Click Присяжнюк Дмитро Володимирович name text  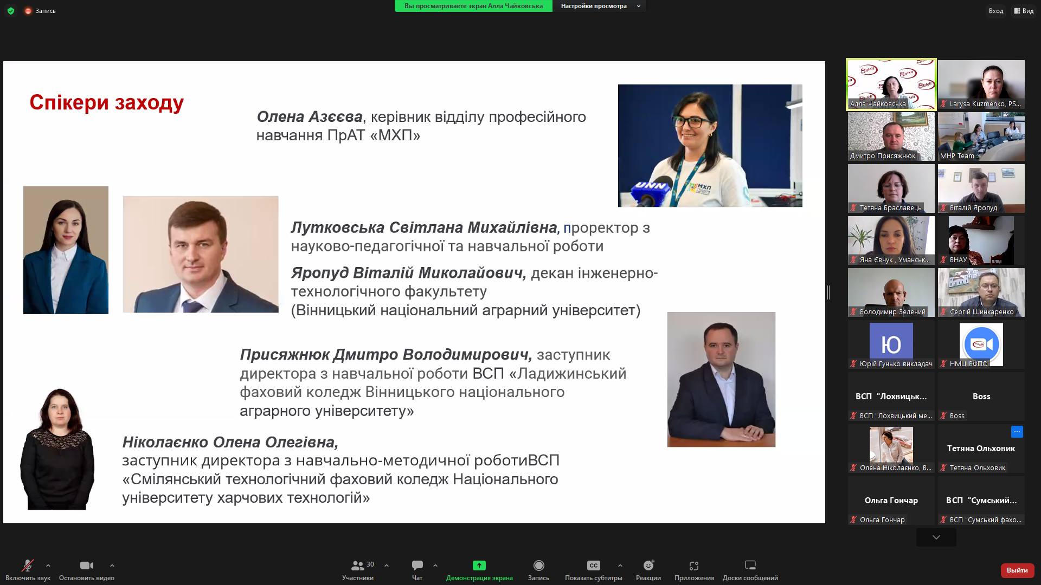[x=386, y=355]
